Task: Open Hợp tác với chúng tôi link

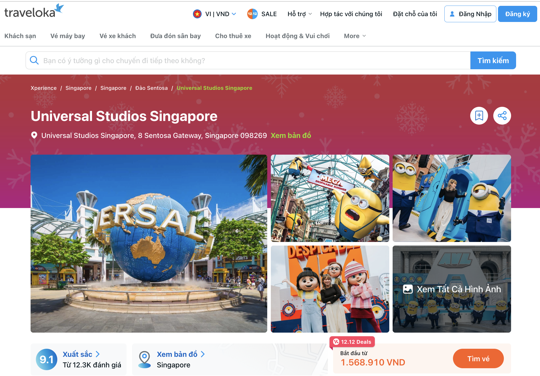Action: (x=351, y=14)
